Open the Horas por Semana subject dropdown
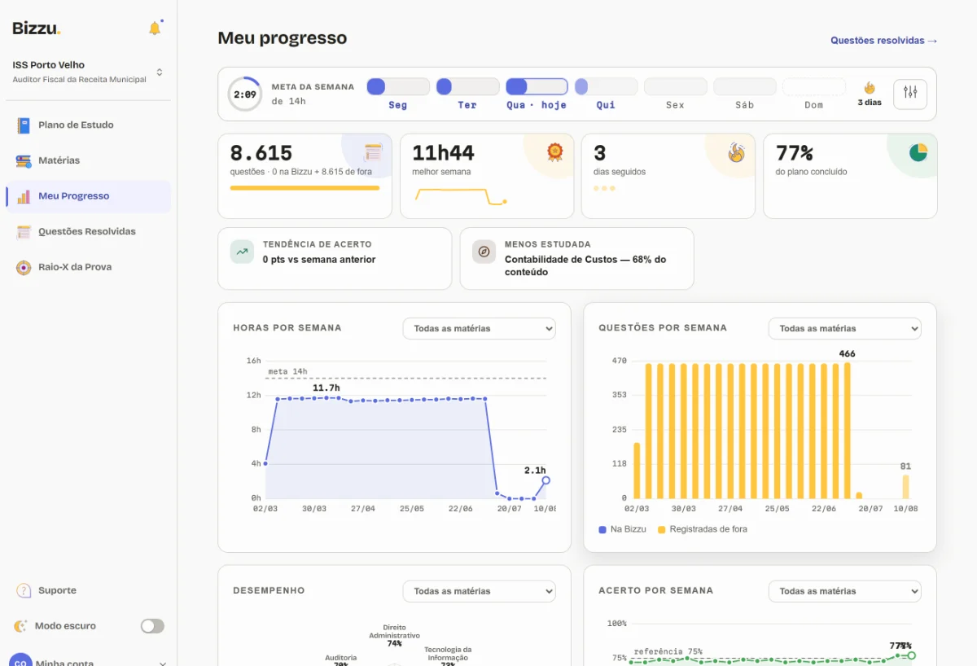The height and width of the screenshot is (666, 977). pos(480,329)
